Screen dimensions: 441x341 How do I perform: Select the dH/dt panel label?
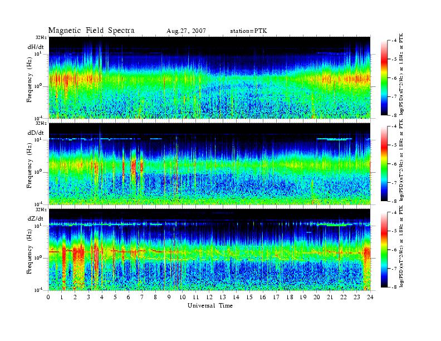point(36,47)
